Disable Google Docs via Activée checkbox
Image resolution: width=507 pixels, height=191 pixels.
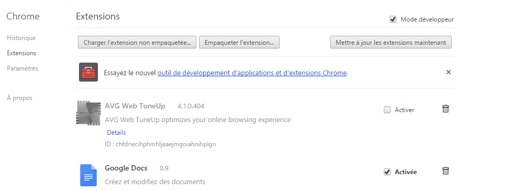pyautogui.click(x=387, y=172)
